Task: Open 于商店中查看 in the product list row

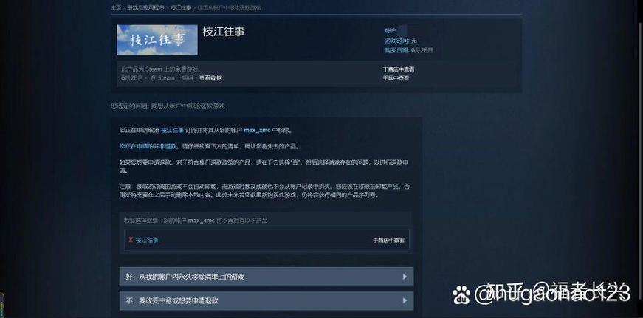Action: pos(388,240)
